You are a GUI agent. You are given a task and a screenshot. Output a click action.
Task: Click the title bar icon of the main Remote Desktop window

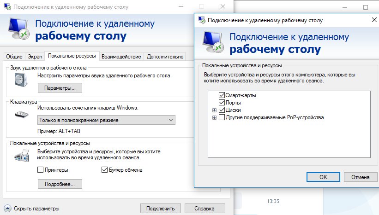pyautogui.click(x=7, y=6)
